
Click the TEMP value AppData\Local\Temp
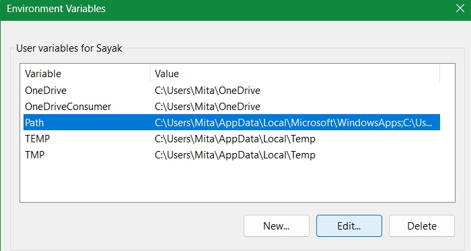click(267, 139)
